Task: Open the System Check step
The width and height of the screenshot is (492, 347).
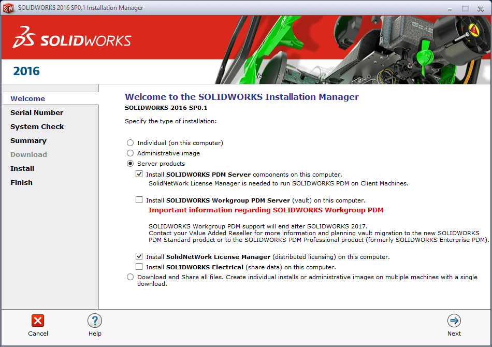Action: click(x=37, y=126)
